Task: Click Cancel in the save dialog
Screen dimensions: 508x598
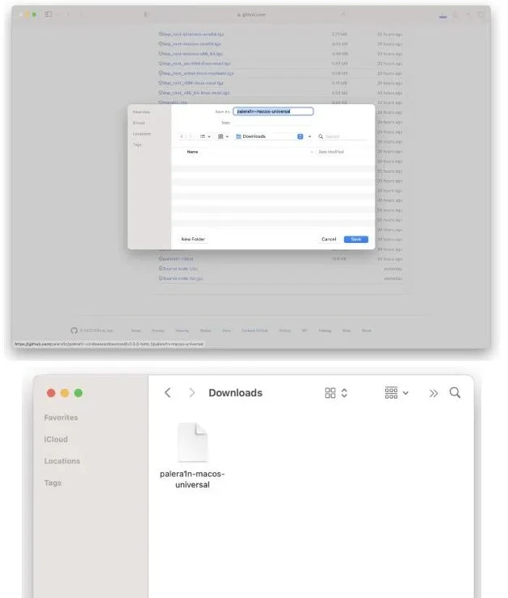Action: (329, 239)
